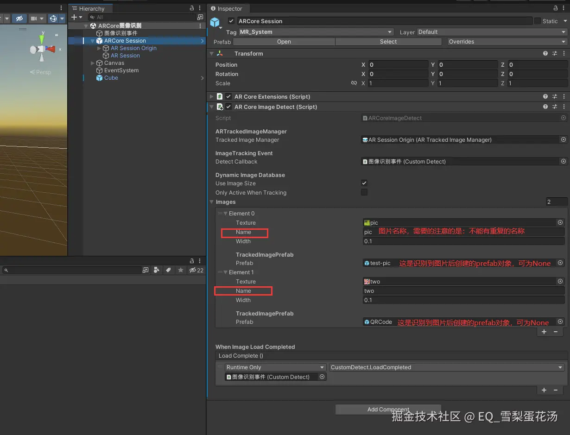Image resolution: width=570 pixels, height=435 pixels.
Task: Lock the Inspector panel
Action: [556, 8]
